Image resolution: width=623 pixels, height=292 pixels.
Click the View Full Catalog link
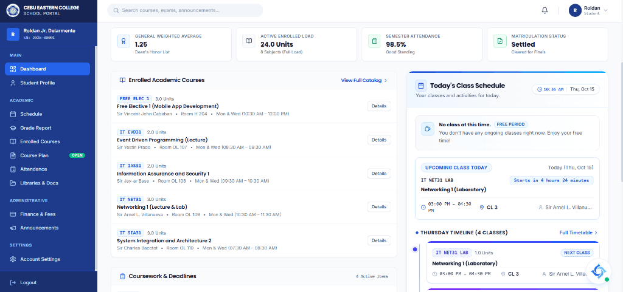click(x=364, y=80)
